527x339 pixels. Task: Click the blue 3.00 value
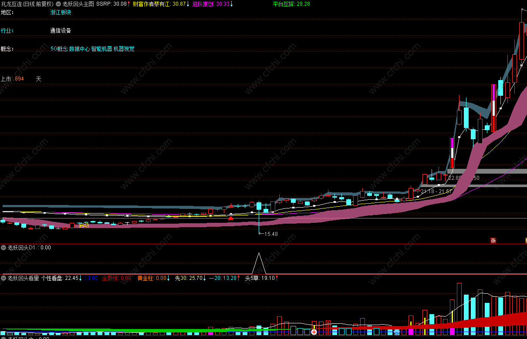click(91, 278)
